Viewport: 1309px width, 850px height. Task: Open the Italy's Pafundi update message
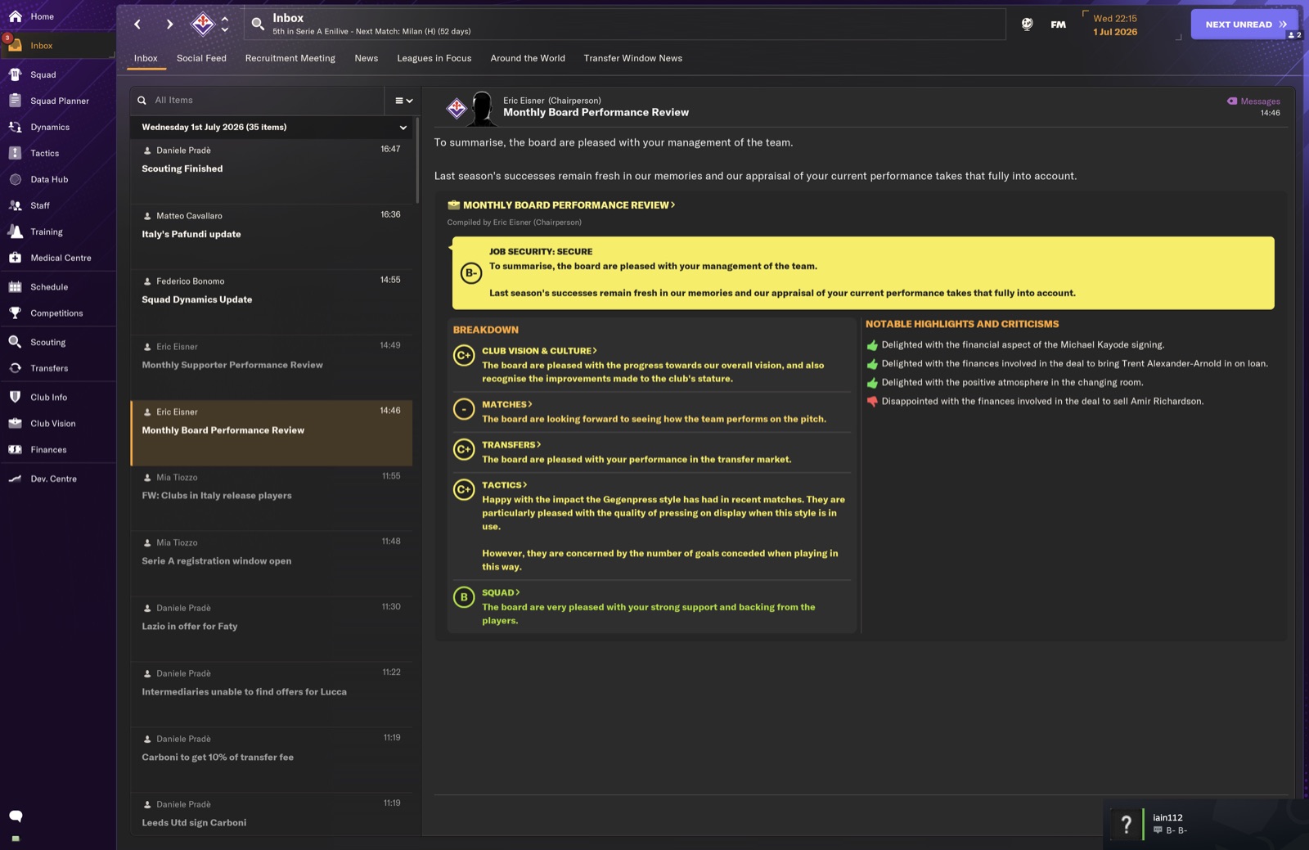point(272,236)
